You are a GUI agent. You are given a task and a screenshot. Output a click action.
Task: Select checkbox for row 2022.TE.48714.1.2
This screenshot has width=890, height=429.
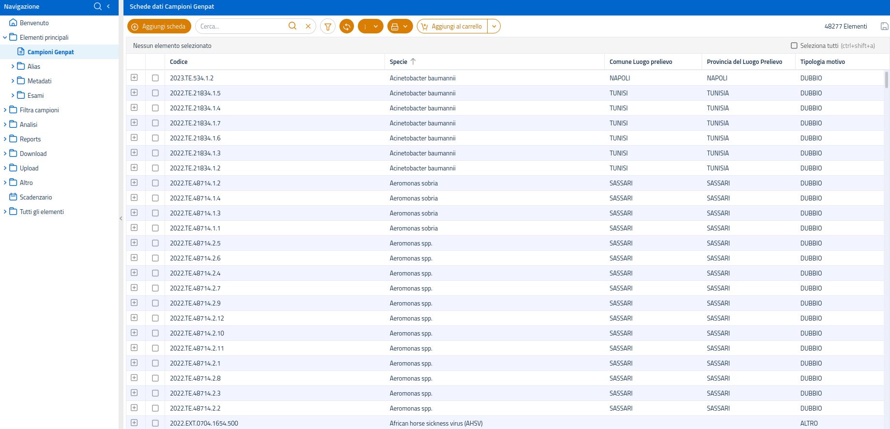(x=155, y=183)
